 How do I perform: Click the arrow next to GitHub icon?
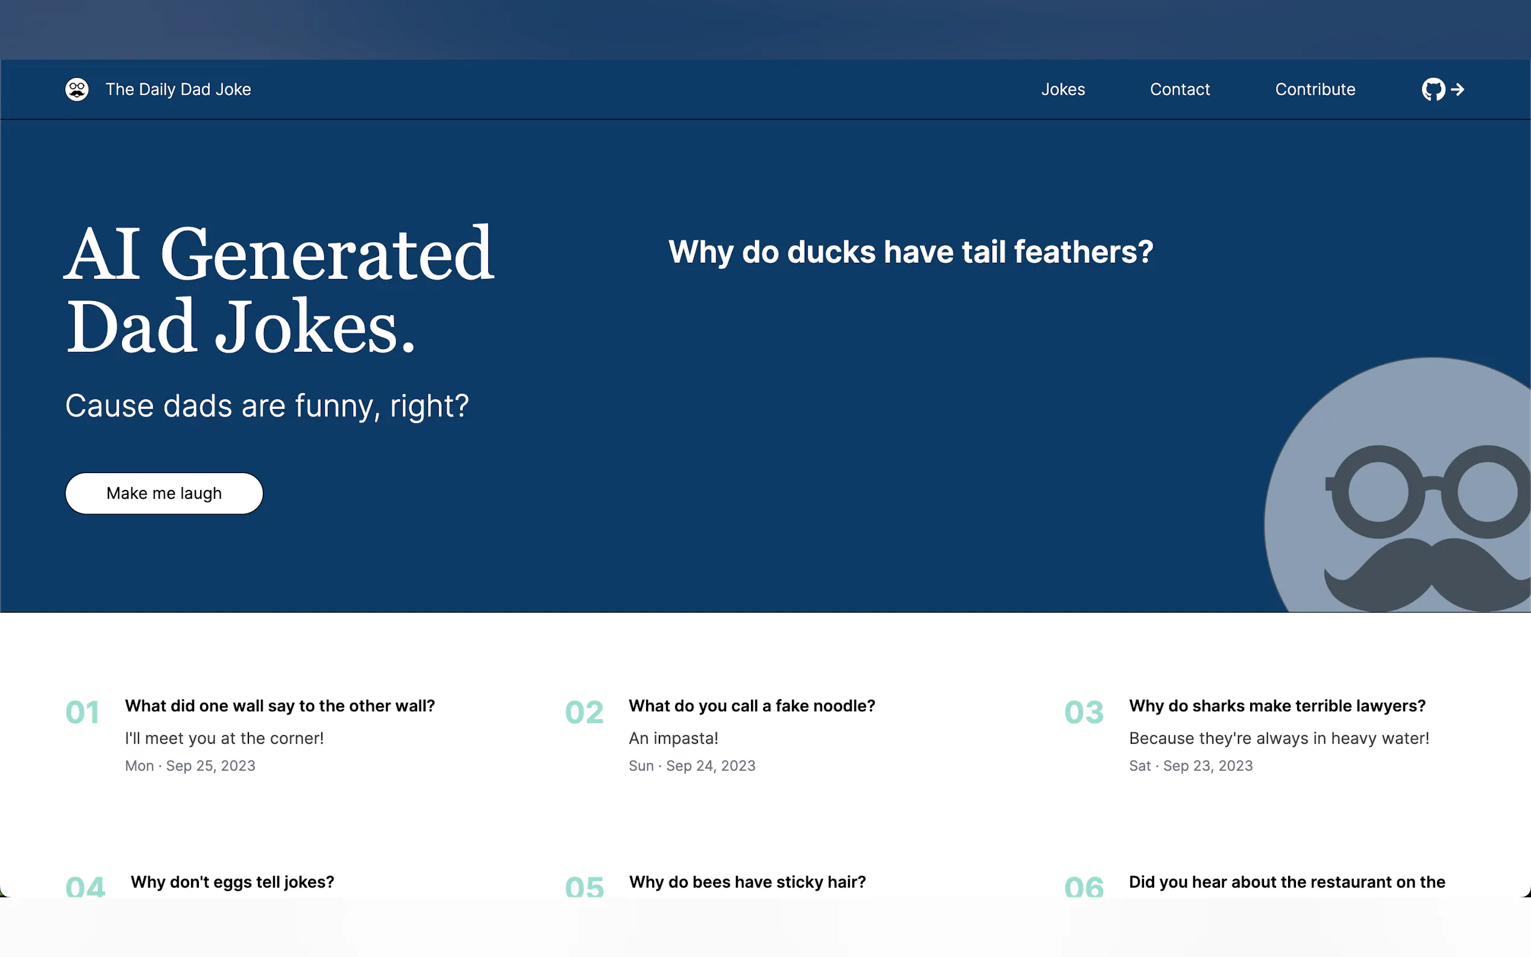tap(1457, 89)
